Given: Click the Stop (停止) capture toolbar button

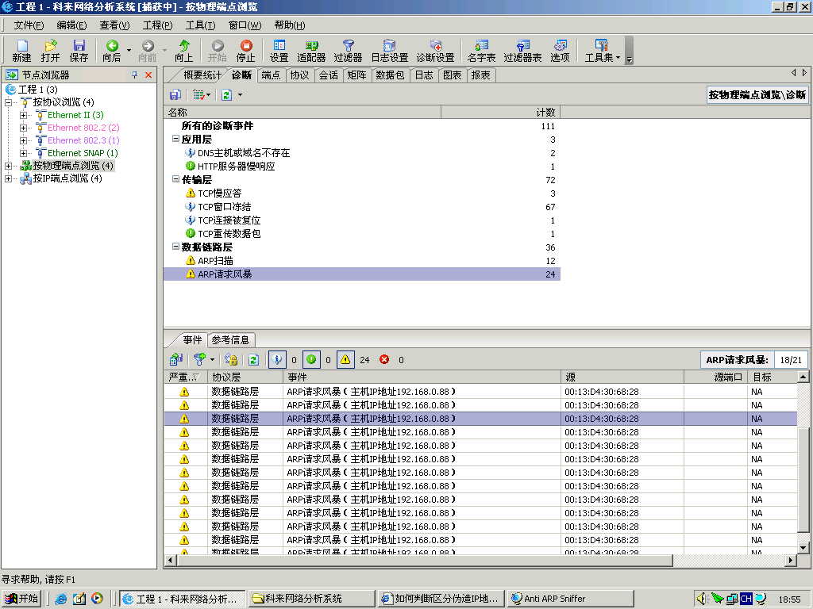Looking at the screenshot, I should [x=246, y=51].
